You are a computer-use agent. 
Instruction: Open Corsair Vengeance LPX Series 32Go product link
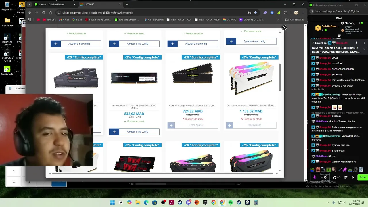tap(193, 106)
